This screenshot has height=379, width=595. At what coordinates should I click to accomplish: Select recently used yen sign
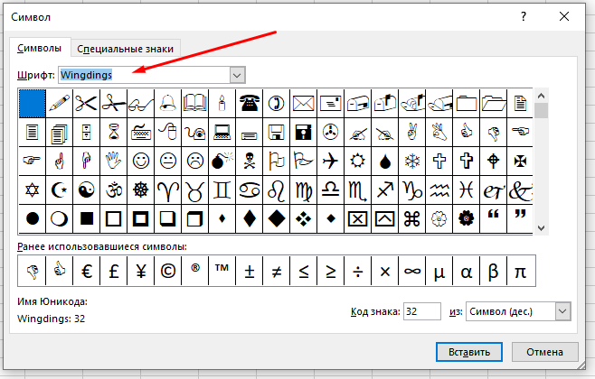coord(141,271)
